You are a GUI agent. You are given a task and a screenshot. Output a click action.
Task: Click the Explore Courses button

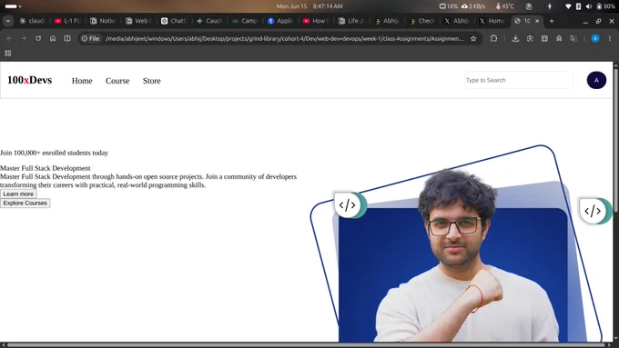[x=25, y=203]
